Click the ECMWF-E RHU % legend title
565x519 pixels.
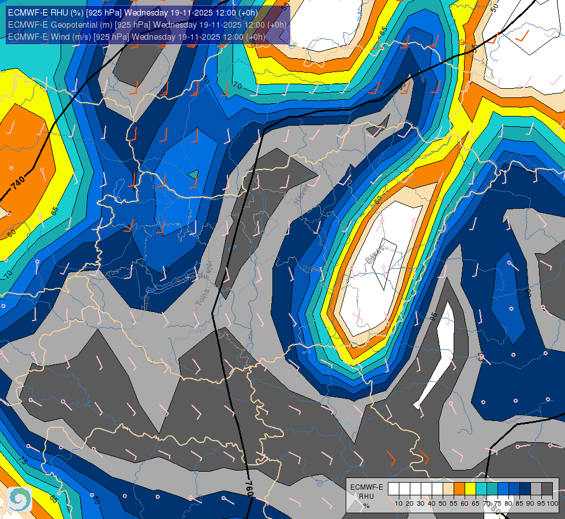[x=366, y=497]
